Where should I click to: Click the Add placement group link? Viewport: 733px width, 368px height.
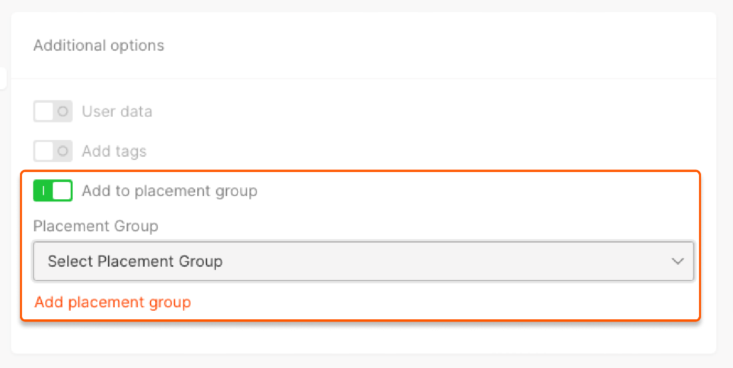tap(113, 303)
